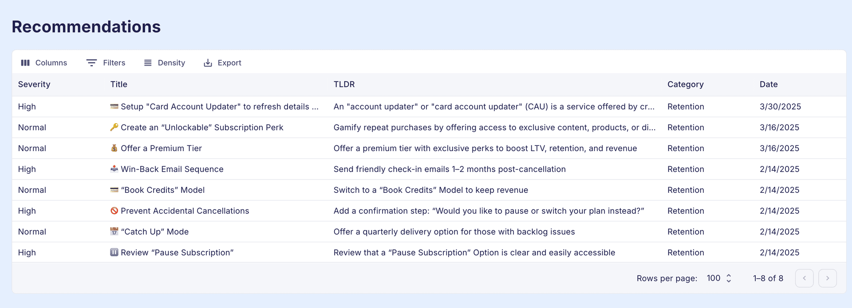This screenshot has width=852, height=308.
Task: Click the Category column header
Action: pyautogui.click(x=686, y=84)
